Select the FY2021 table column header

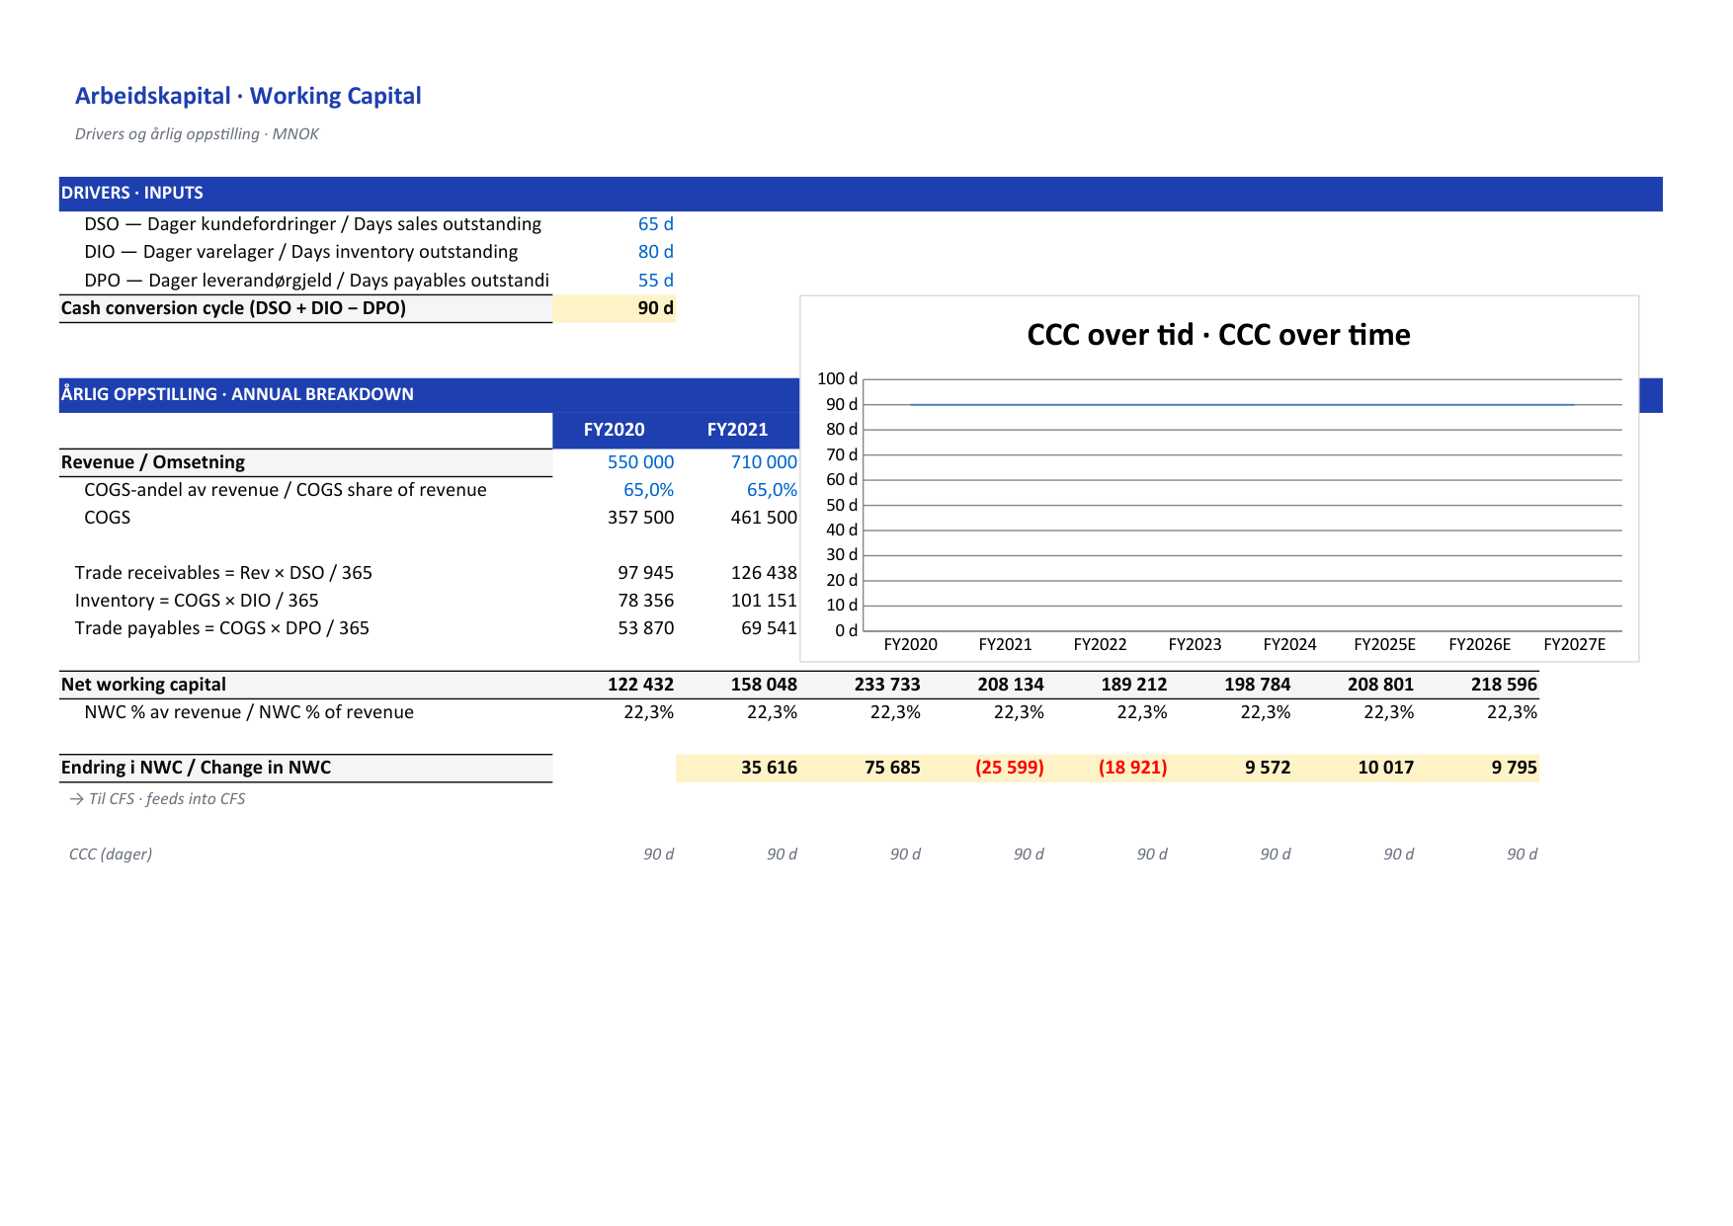[x=737, y=430]
